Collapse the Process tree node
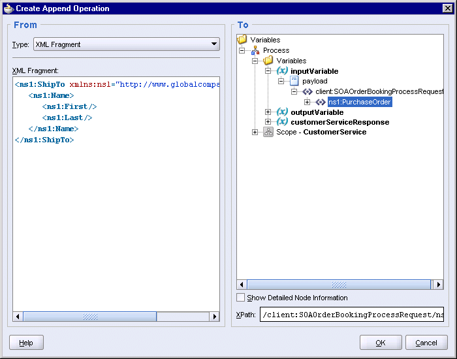Screen dimensions: 457x359 (x=242, y=50)
